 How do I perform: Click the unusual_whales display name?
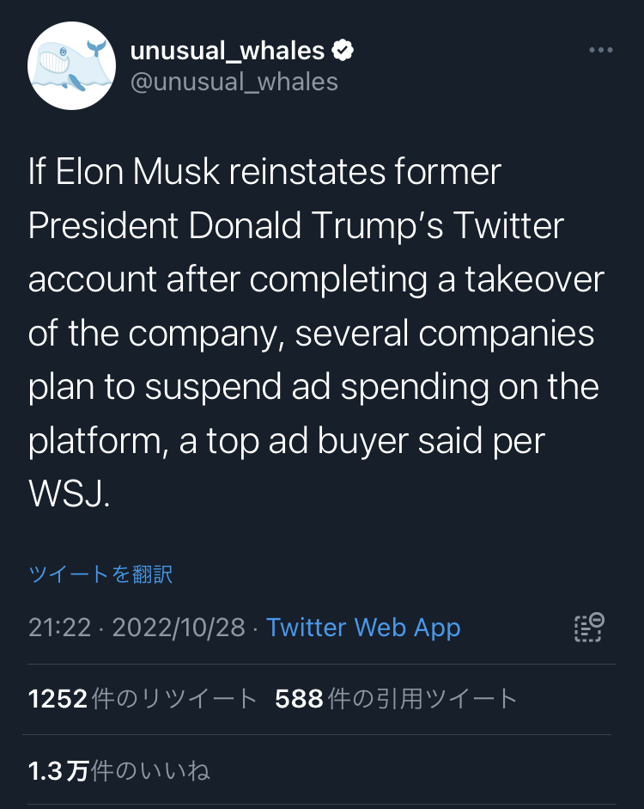tap(228, 51)
